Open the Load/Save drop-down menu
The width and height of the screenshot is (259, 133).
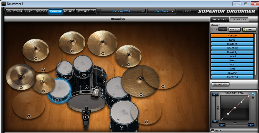[x=161, y=11]
